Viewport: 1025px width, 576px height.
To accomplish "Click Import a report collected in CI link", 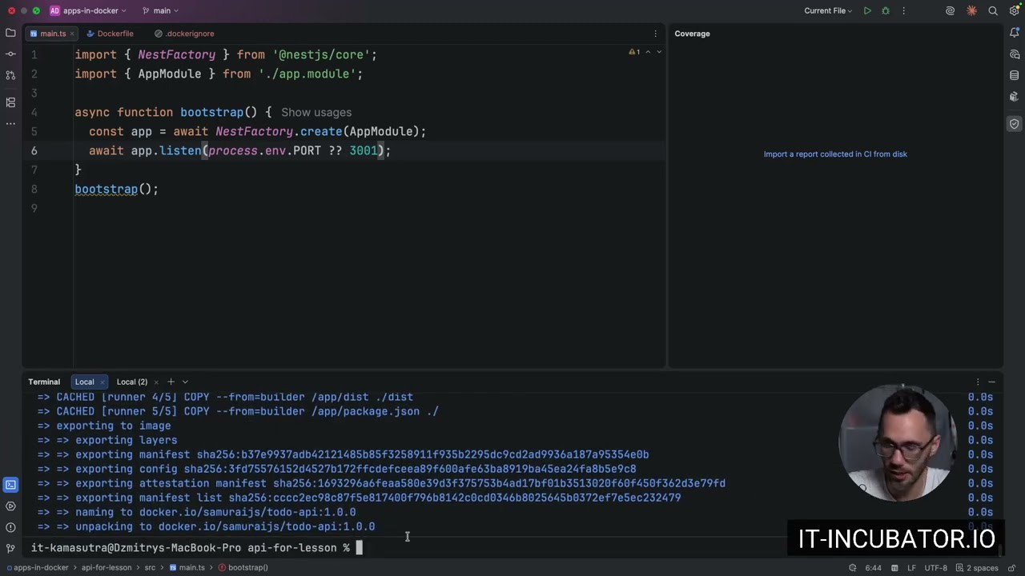I will 835,154.
